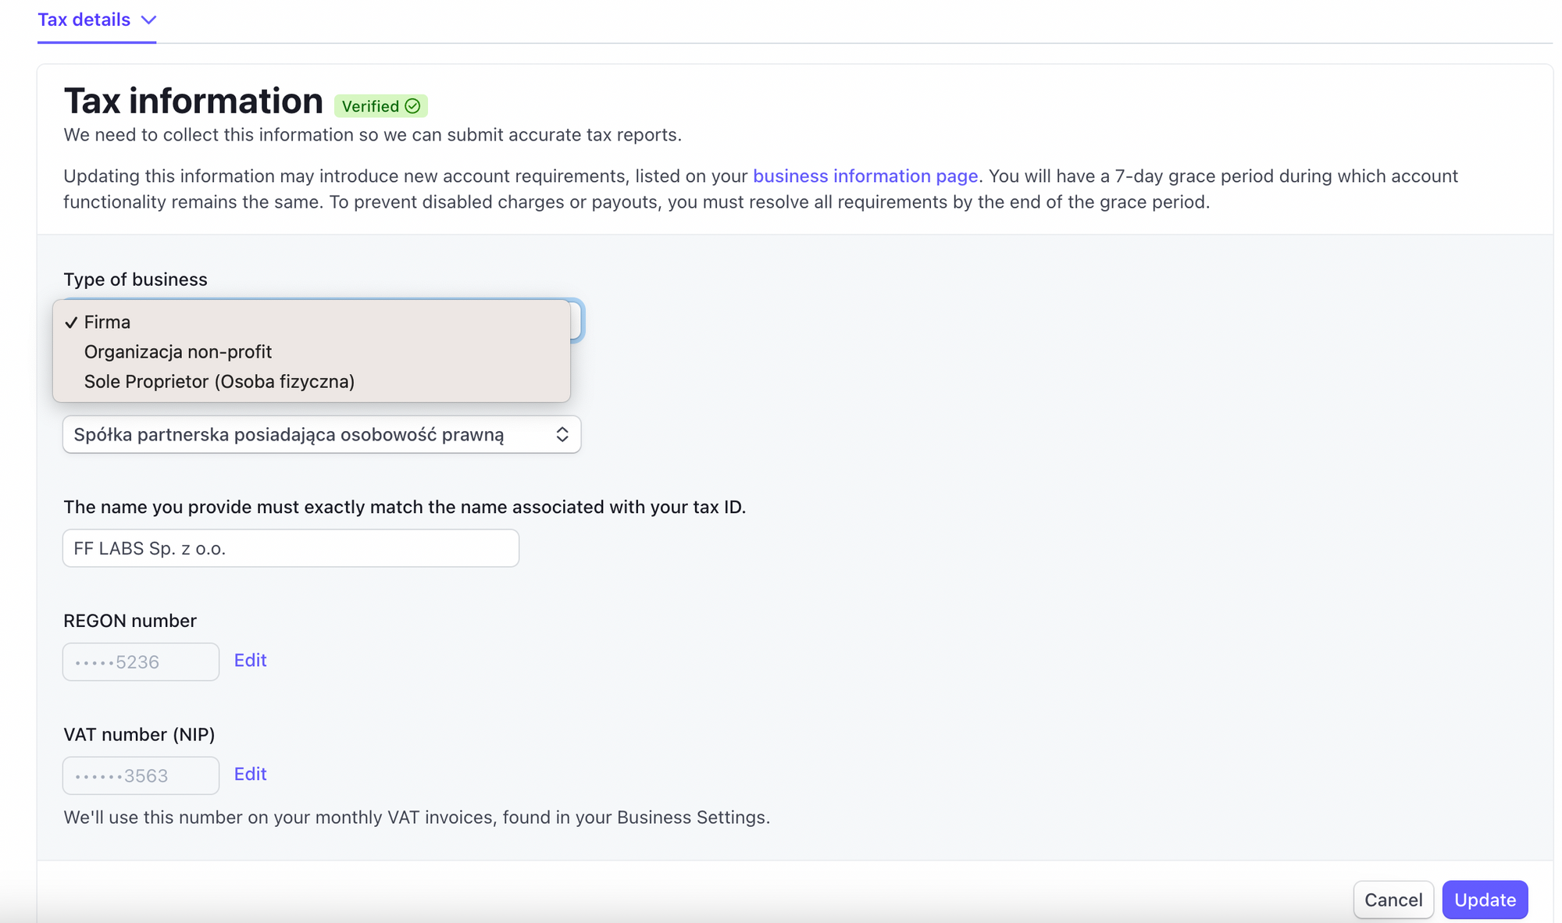Screen dimensions: 1562x923
Task: Choose the Firma option
Action: [x=311, y=322]
